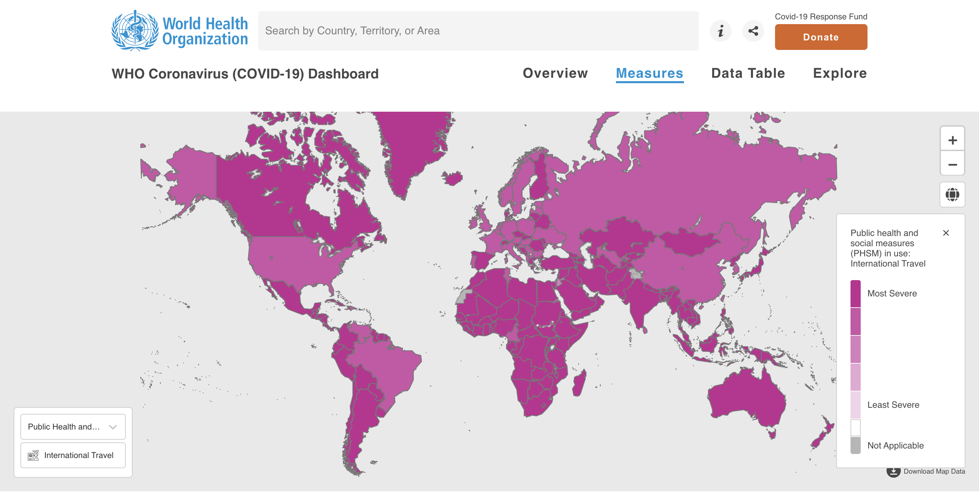
Task: Go to the Explore tab
Action: pos(840,73)
